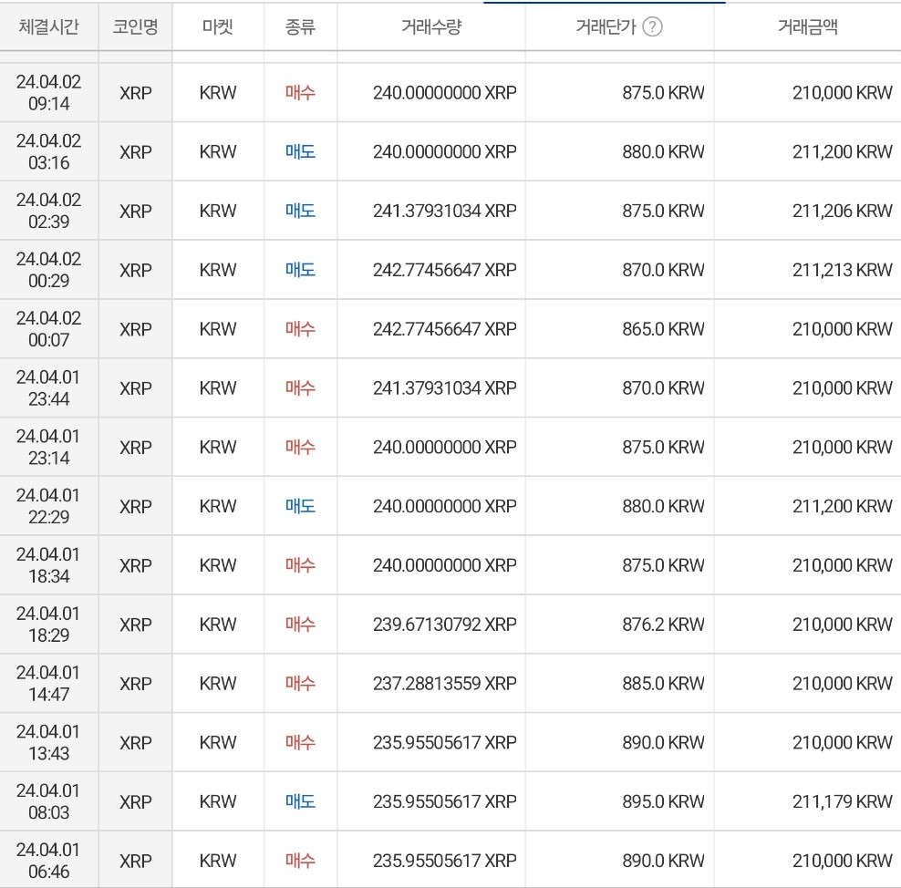Select amount 210,000 KRW in 09:14 row
The height and width of the screenshot is (888, 901).
tap(843, 92)
